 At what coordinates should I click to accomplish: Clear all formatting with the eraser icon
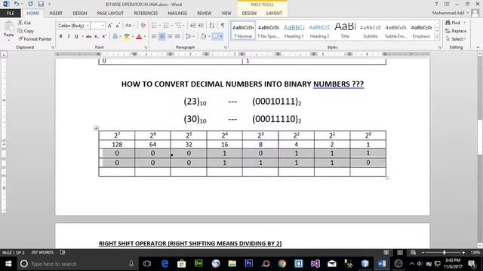pyautogui.click(x=143, y=26)
